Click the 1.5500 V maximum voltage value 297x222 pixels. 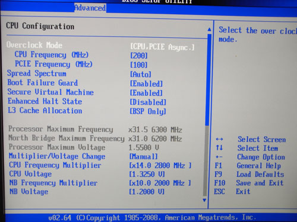[x=144, y=147]
